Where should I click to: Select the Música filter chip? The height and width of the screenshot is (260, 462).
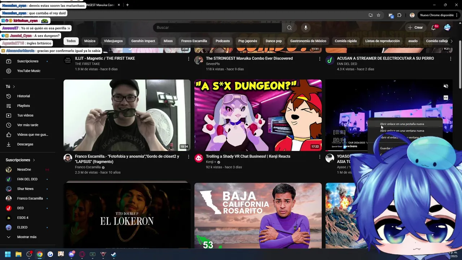[x=90, y=41]
